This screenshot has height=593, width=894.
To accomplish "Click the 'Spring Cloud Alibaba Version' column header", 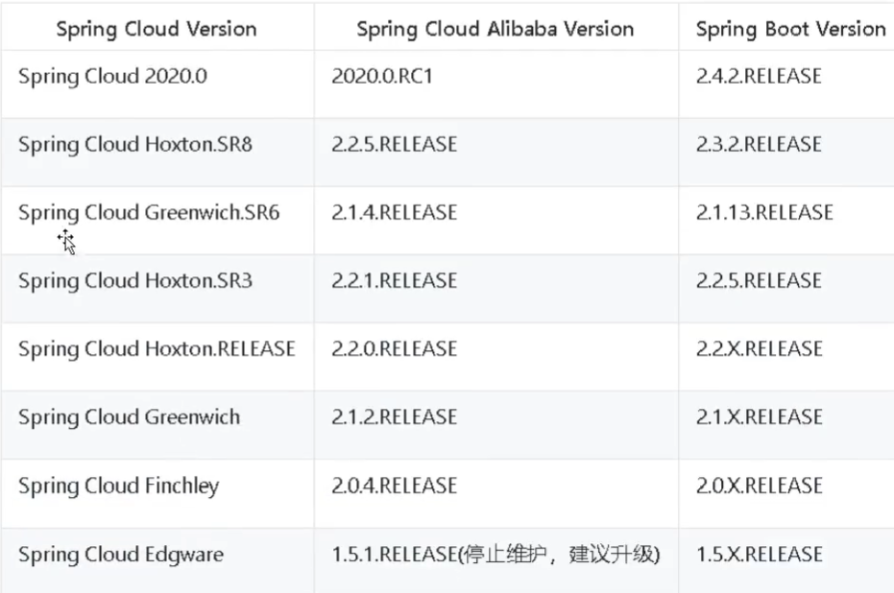I will point(495,29).
